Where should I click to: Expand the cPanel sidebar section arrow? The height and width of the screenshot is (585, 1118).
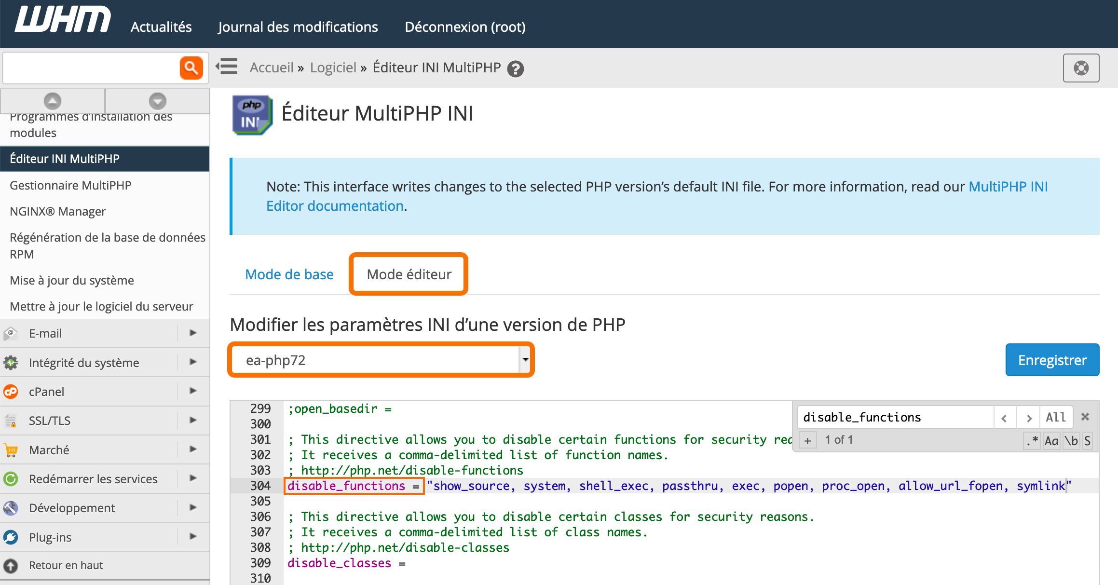click(x=193, y=391)
